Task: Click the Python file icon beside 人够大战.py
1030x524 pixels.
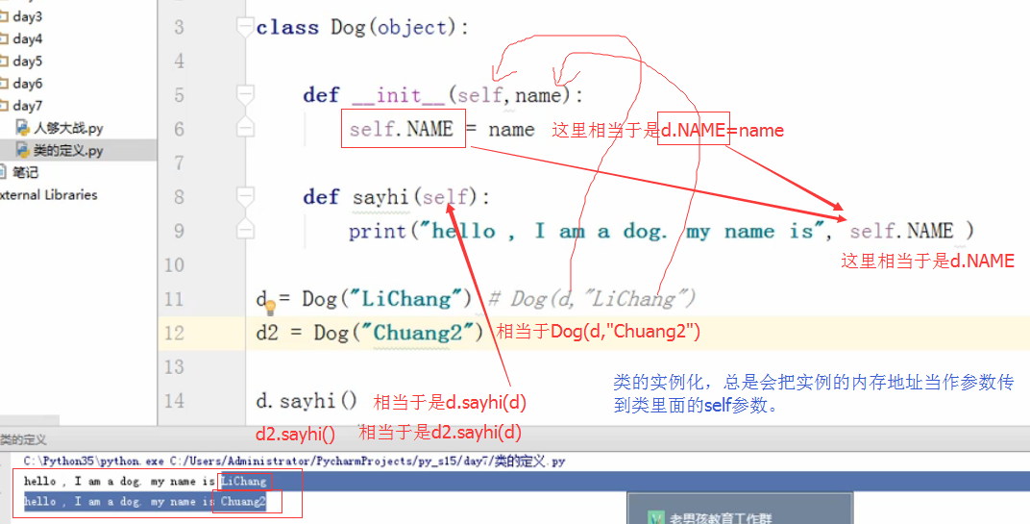Action: pyautogui.click(x=23, y=128)
